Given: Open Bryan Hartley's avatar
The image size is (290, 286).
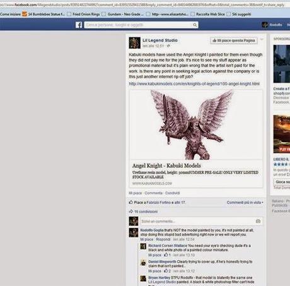Looking at the screenshot, I should point(143,278).
